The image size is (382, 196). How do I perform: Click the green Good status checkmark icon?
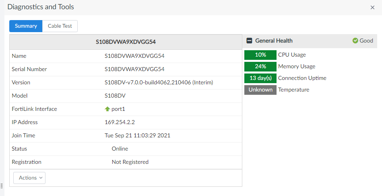coord(355,41)
